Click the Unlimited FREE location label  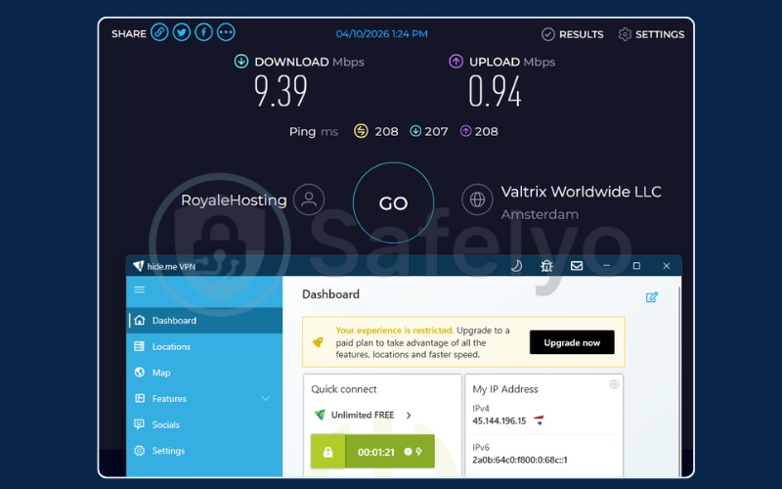pyautogui.click(x=363, y=415)
